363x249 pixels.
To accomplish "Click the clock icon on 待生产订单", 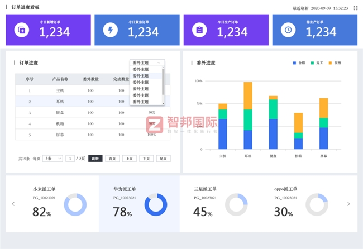I will 288,30.
